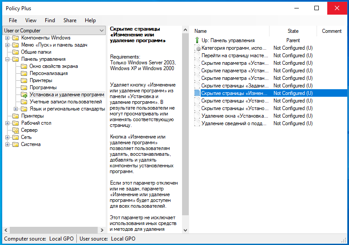Select Язык и региональные стандарты tree item

tap(67, 109)
